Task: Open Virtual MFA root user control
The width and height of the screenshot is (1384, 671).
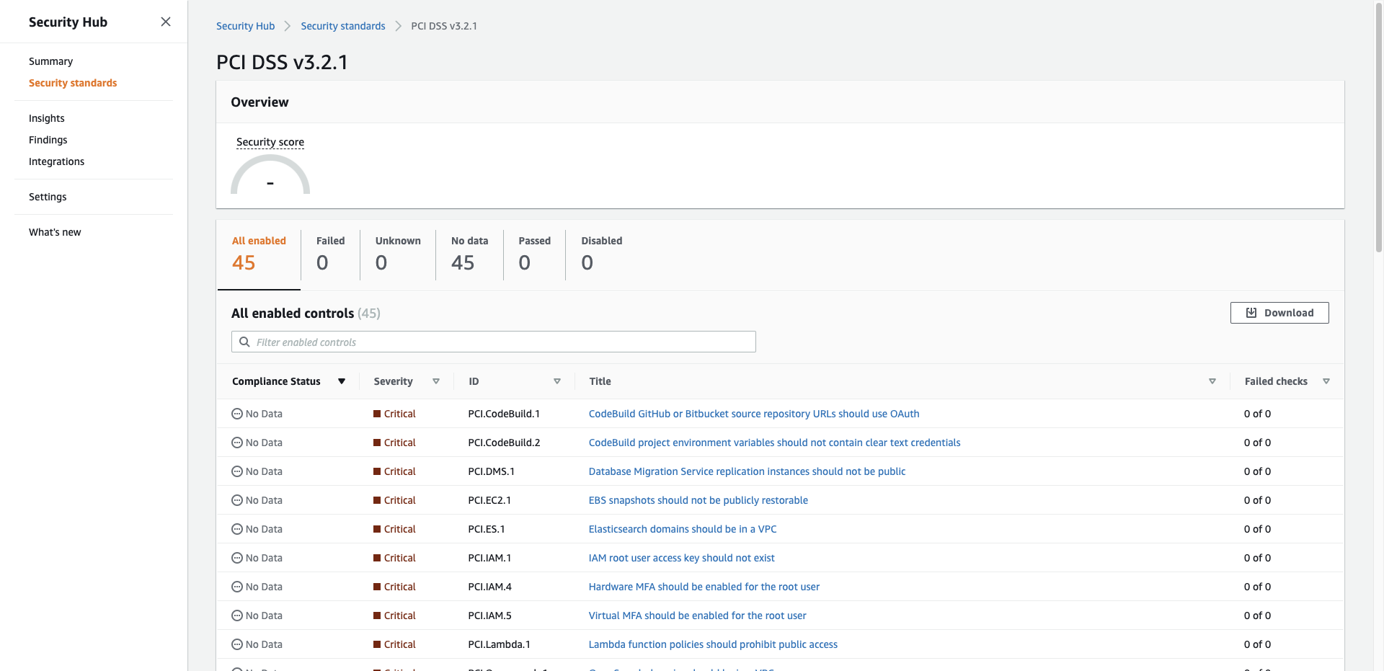Action: 697,616
